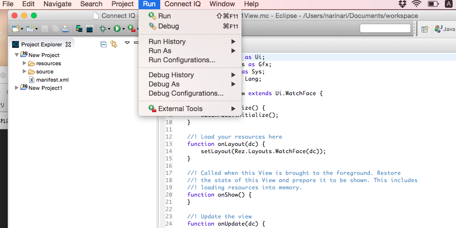Click the onLayout(dc) function line
The height and width of the screenshot is (228, 456).
(x=226, y=144)
